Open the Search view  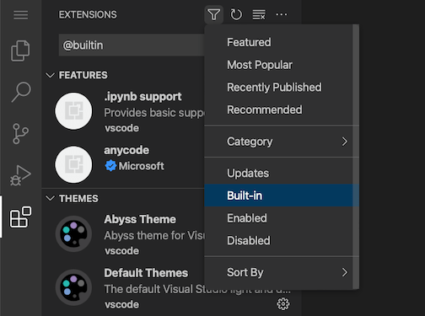click(21, 92)
